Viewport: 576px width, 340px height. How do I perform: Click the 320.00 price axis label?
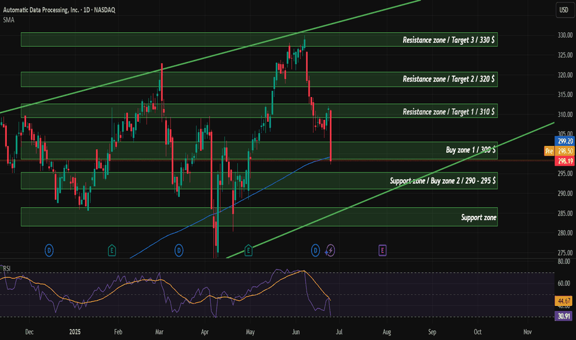tap(565, 75)
